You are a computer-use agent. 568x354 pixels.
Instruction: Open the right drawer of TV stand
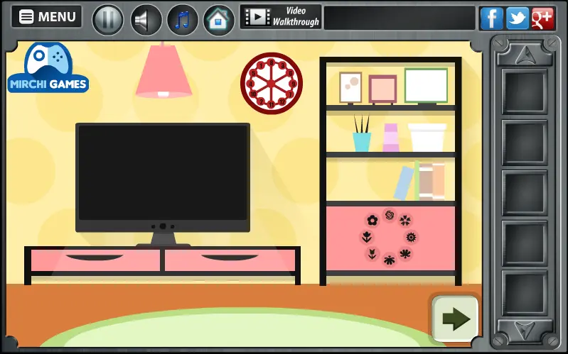[230, 260]
